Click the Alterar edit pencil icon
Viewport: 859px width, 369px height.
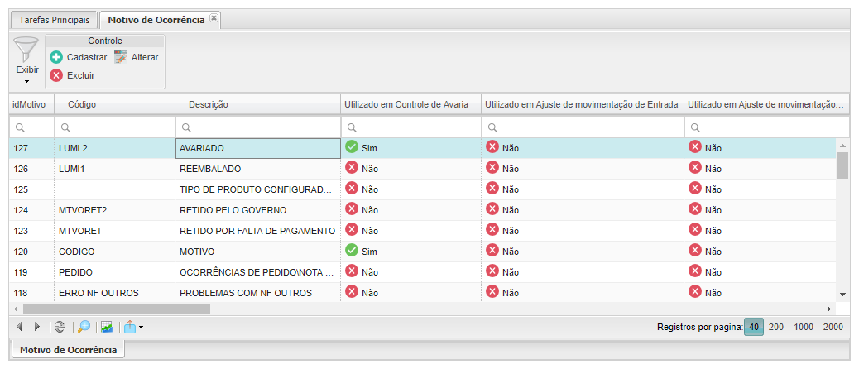pos(121,57)
